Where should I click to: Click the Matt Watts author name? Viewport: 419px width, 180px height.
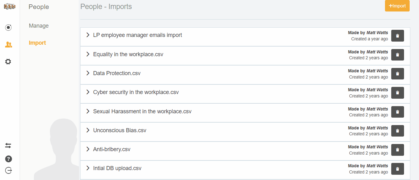click(378, 32)
